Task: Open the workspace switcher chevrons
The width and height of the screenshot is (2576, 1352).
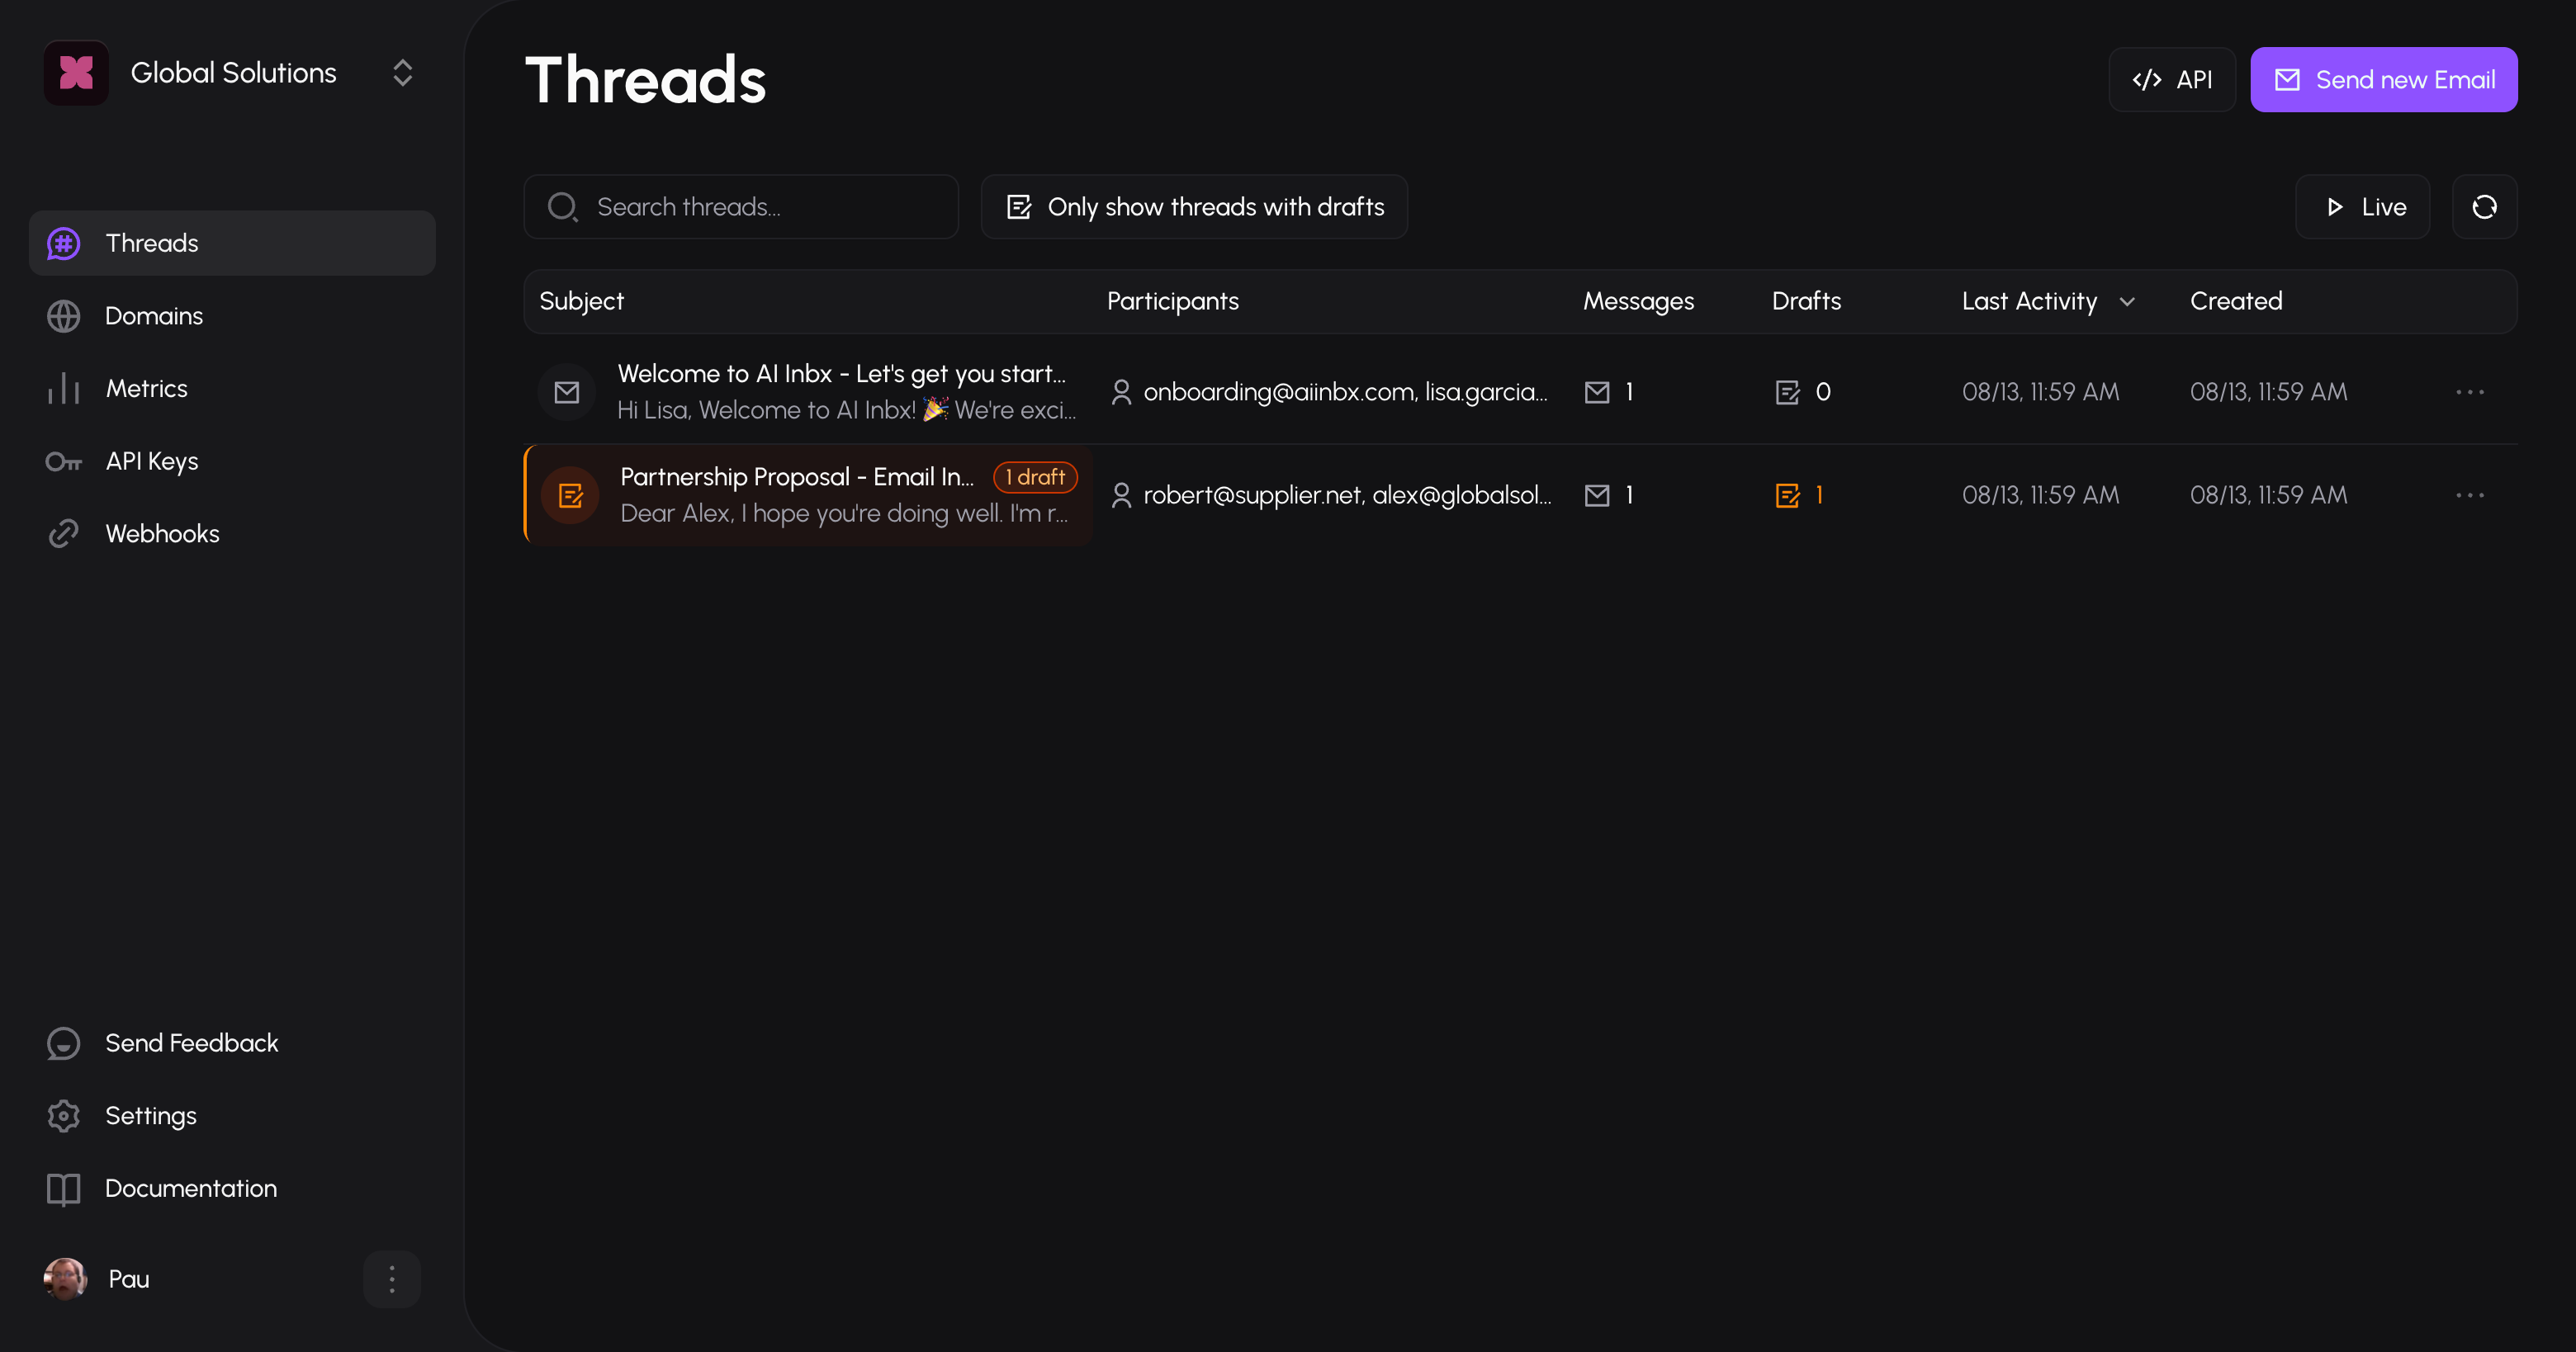Action: coord(402,72)
